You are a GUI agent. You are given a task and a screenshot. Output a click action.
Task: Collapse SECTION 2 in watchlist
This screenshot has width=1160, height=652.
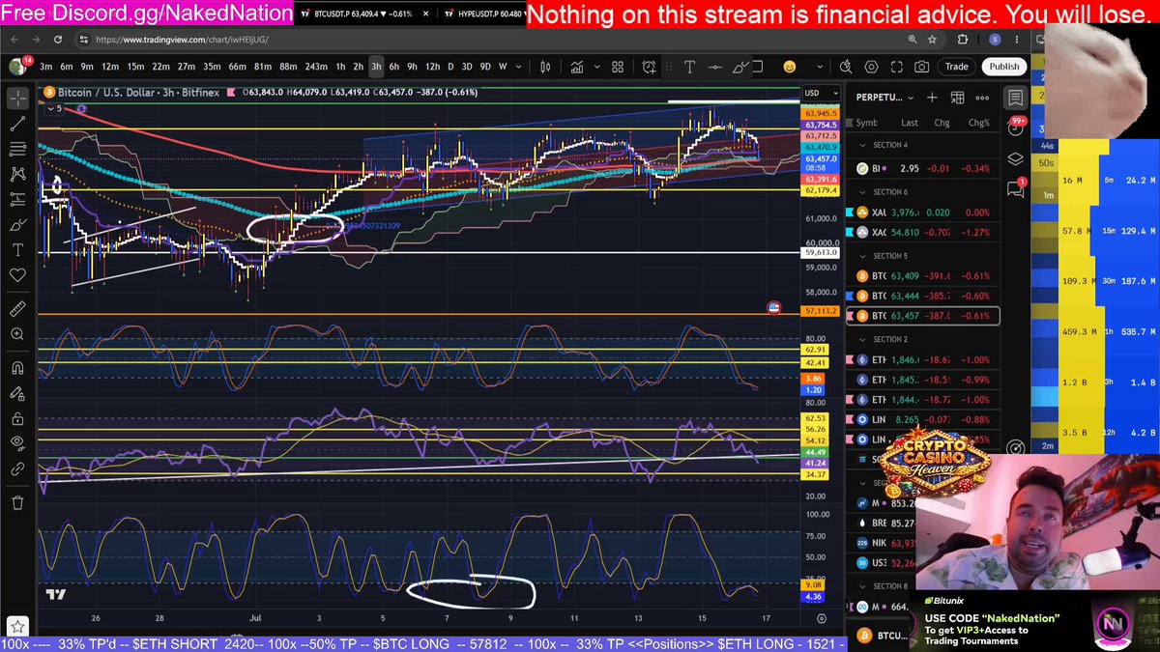(x=863, y=340)
